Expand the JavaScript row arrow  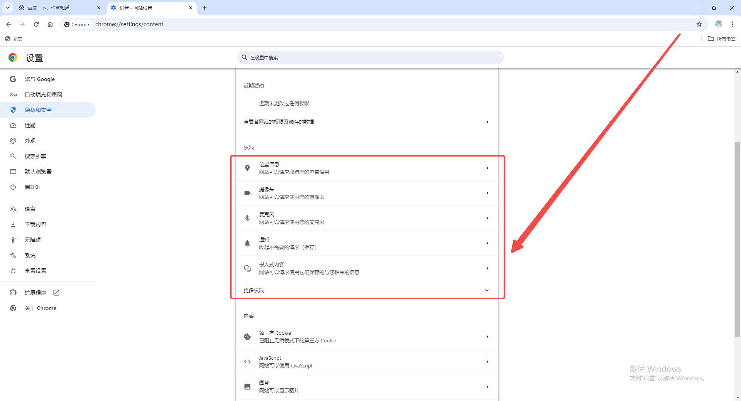click(x=487, y=362)
